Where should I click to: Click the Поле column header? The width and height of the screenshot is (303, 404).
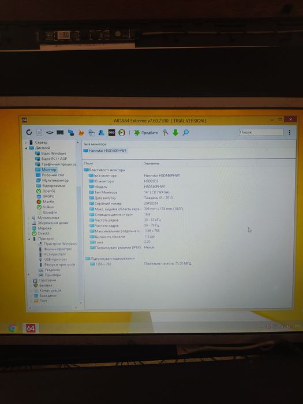[88, 163]
